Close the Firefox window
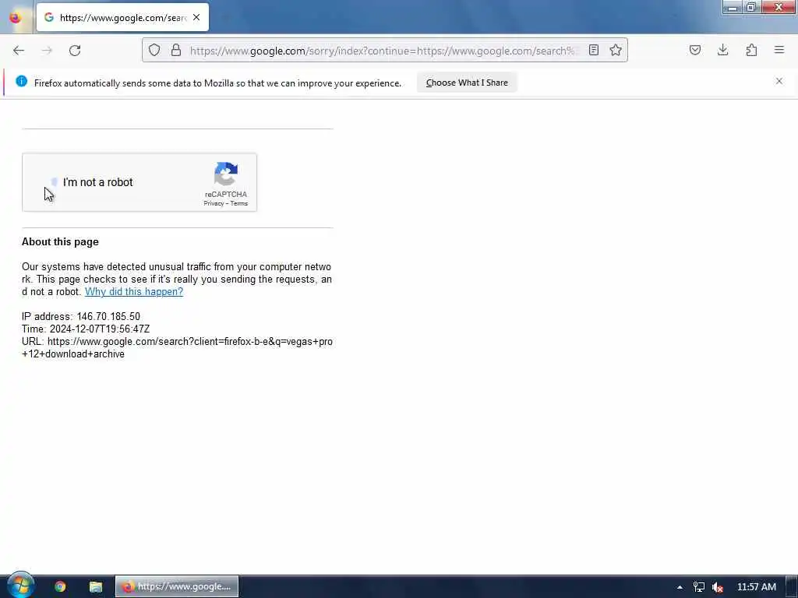This screenshot has height=598, width=798. click(779, 7)
